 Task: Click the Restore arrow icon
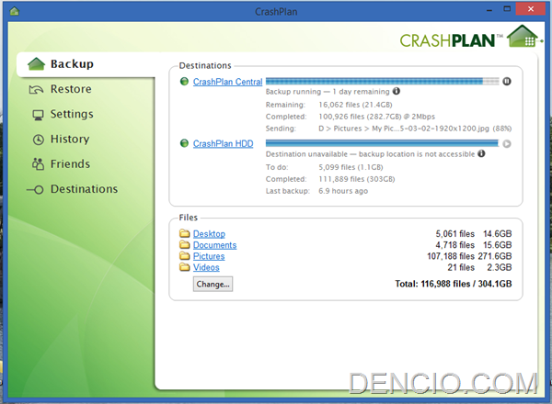[36, 90]
